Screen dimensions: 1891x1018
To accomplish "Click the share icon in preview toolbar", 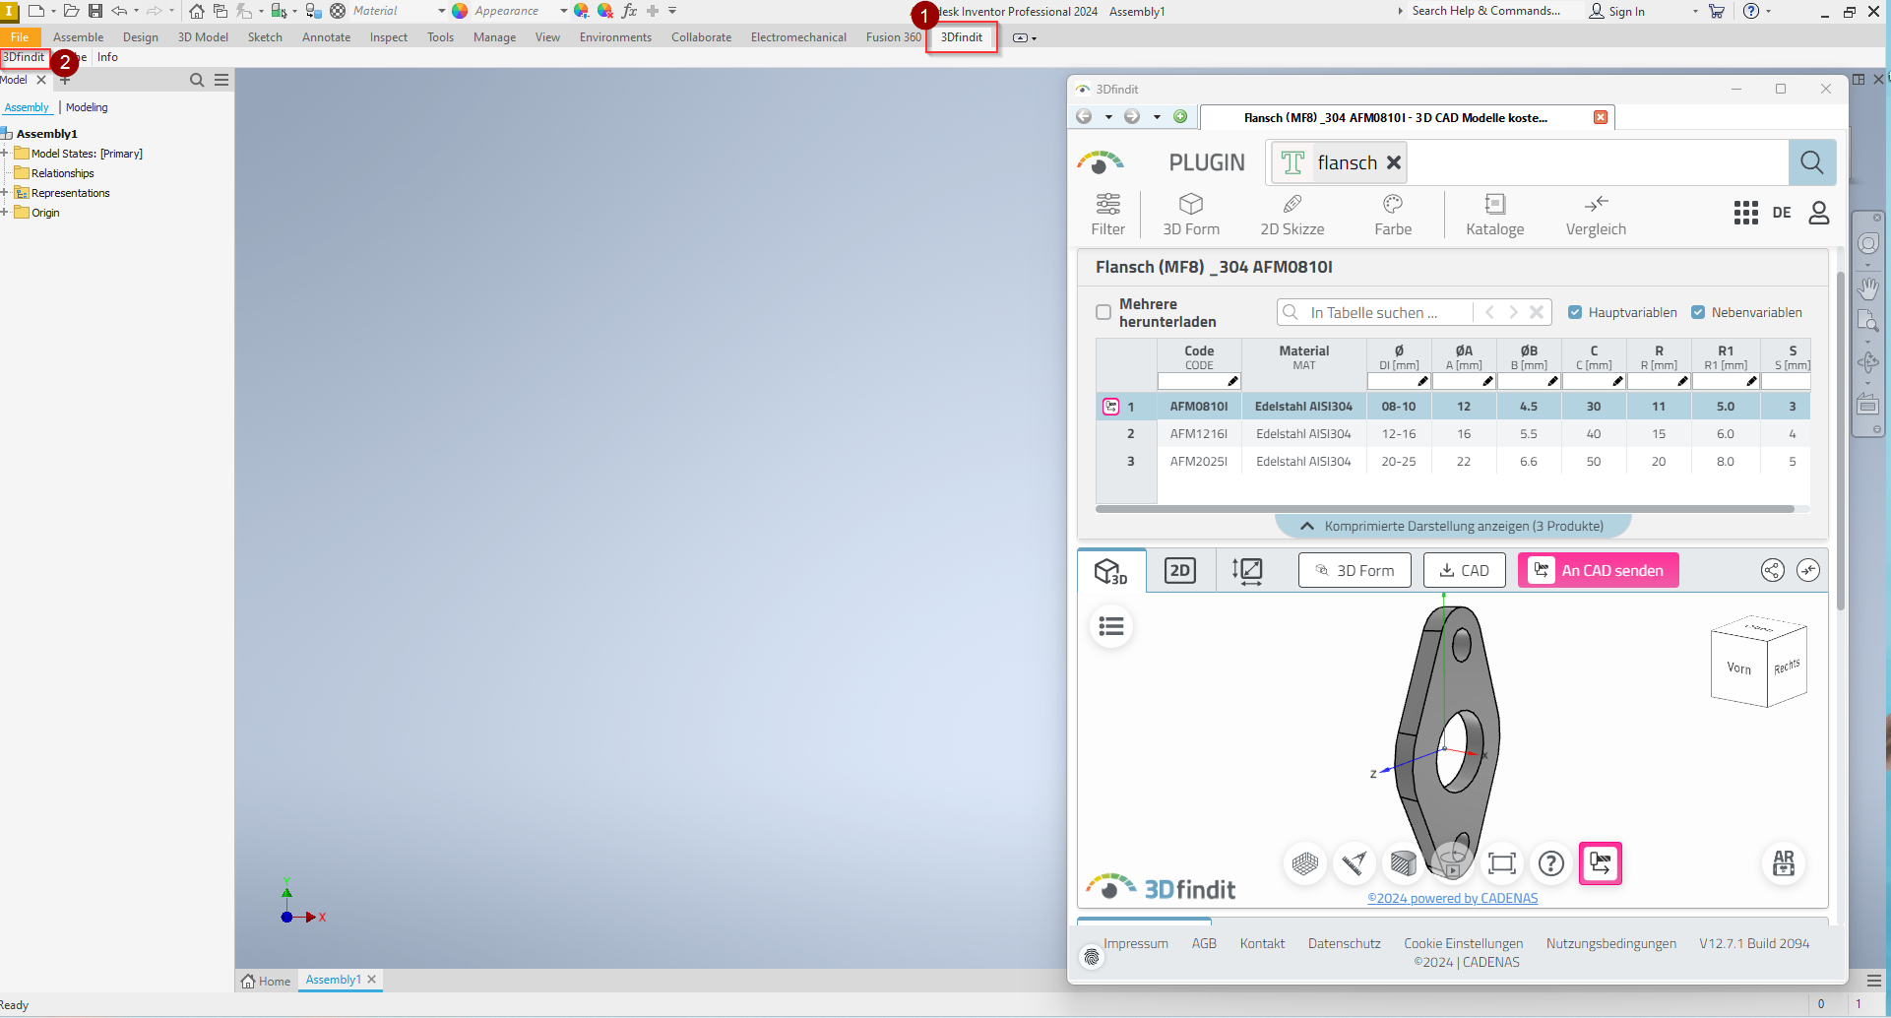I will click(x=1772, y=570).
